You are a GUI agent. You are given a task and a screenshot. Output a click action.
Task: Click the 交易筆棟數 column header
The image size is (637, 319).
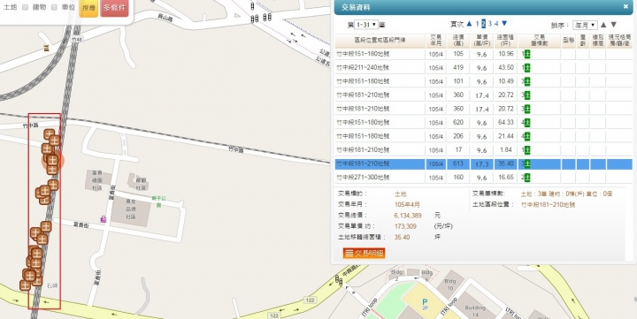pyautogui.click(x=540, y=40)
